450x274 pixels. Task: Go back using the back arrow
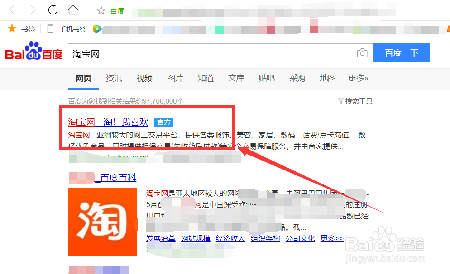[x=11, y=9]
